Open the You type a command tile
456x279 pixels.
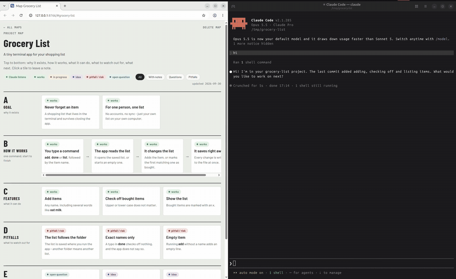63,156
